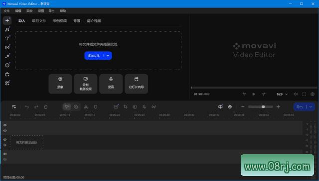This screenshot has width=319, height=181.
Task: Open the "回放" menu
Action: click(x=29, y=11)
